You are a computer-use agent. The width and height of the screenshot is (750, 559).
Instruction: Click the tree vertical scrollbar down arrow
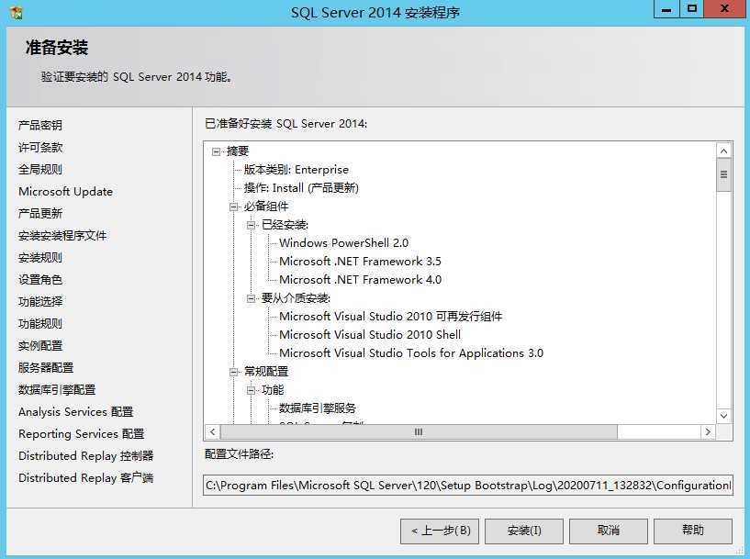[x=723, y=416]
